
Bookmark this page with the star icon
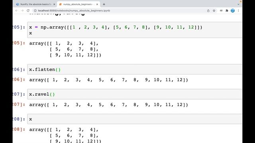pos(214,11)
